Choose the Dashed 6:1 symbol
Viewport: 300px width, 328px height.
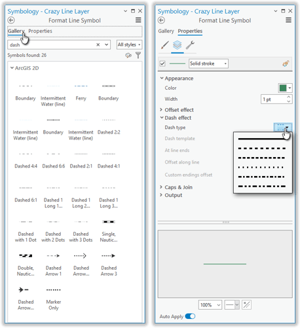26,194
